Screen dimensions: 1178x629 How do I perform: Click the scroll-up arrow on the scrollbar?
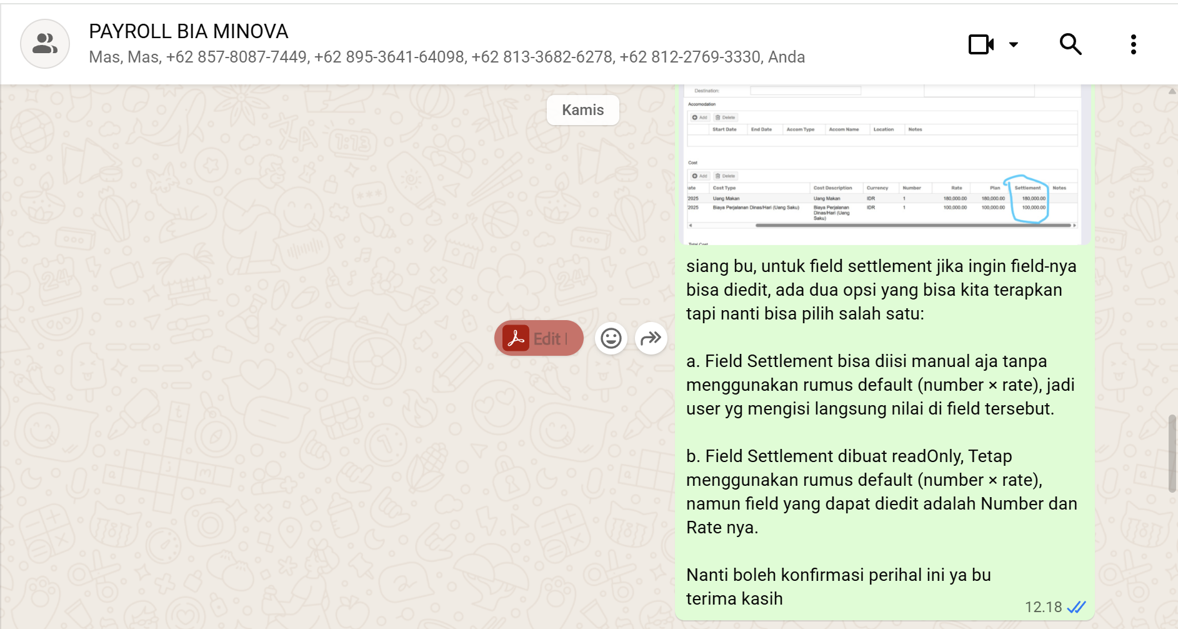[x=1172, y=91]
